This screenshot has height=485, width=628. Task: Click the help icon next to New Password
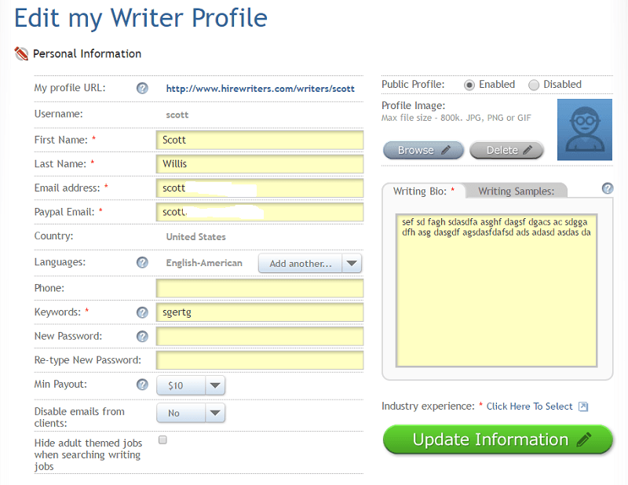pos(142,337)
